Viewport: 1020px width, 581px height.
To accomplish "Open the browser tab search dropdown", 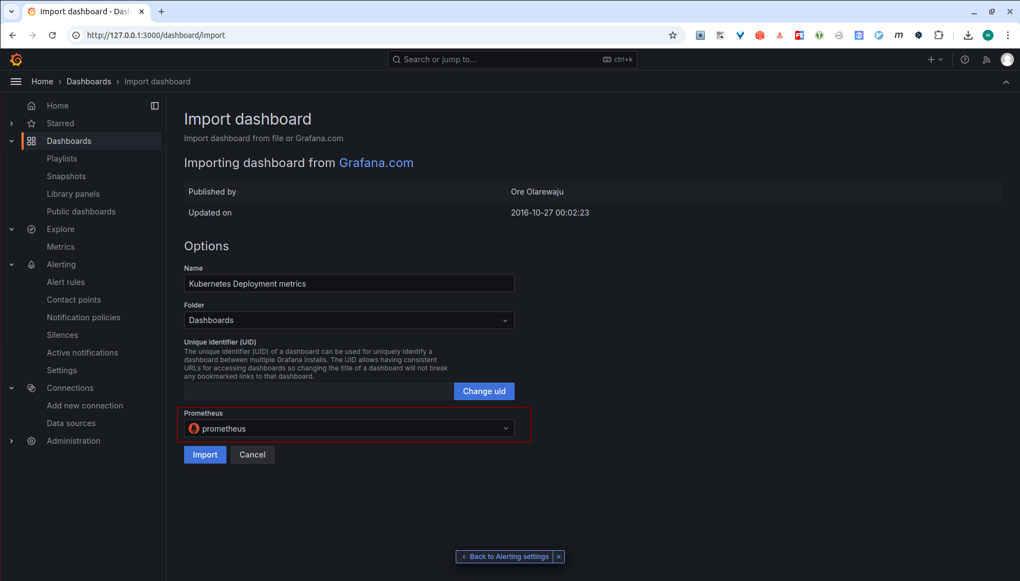I will [x=12, y=12].
